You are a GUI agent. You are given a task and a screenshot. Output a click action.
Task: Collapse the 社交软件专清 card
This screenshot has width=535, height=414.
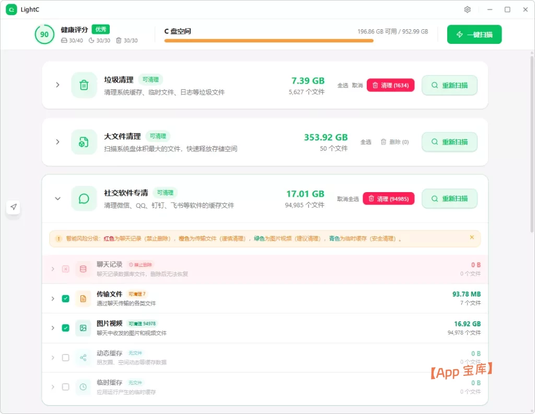[x=57, y=198]
